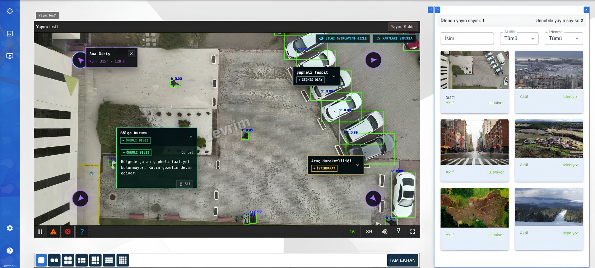
Task: Click the upper-right purple direction marker
Action: [x=373, y=60]
